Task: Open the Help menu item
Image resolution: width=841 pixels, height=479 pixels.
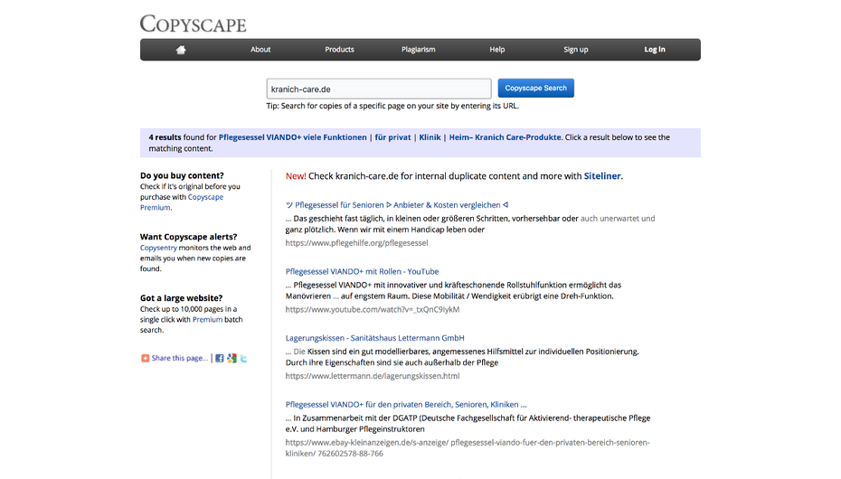Action: pos(496,50)
